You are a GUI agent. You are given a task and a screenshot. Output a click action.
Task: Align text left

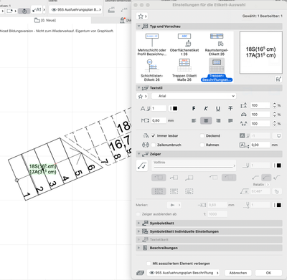194,121
